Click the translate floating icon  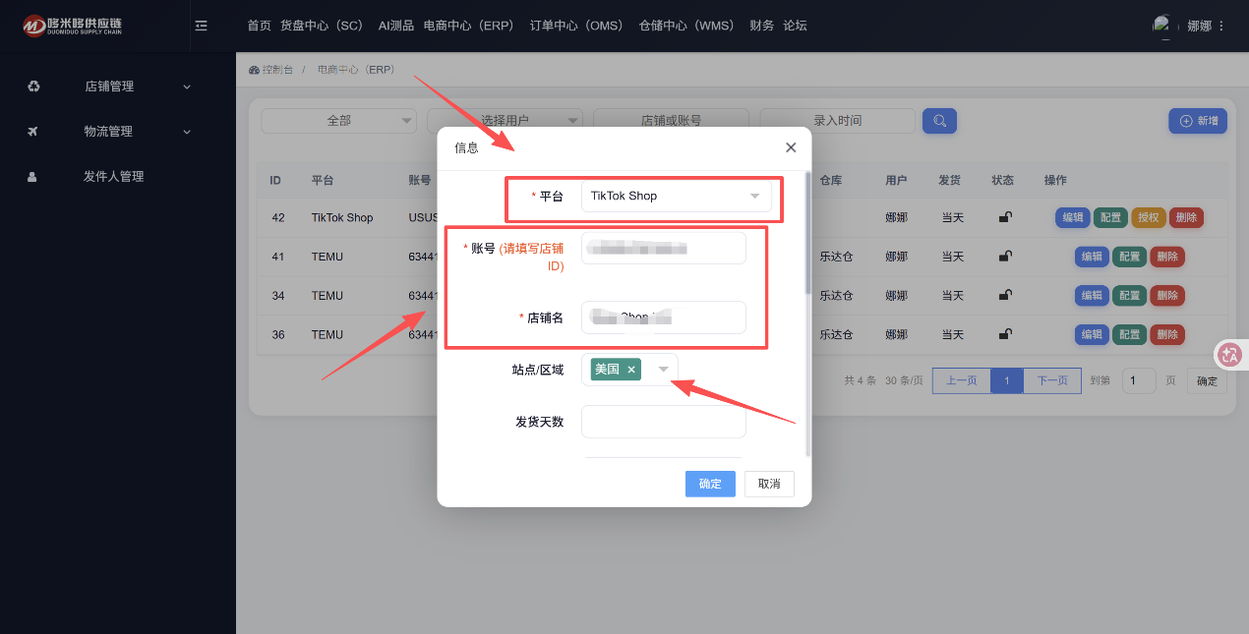click(x=1230, y=355)
